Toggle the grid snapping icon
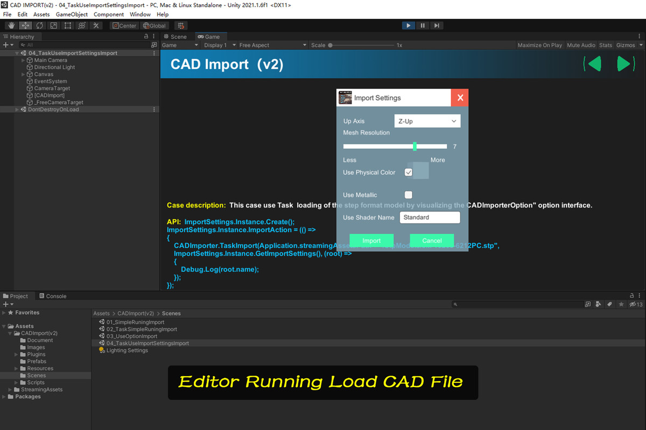 181,25
